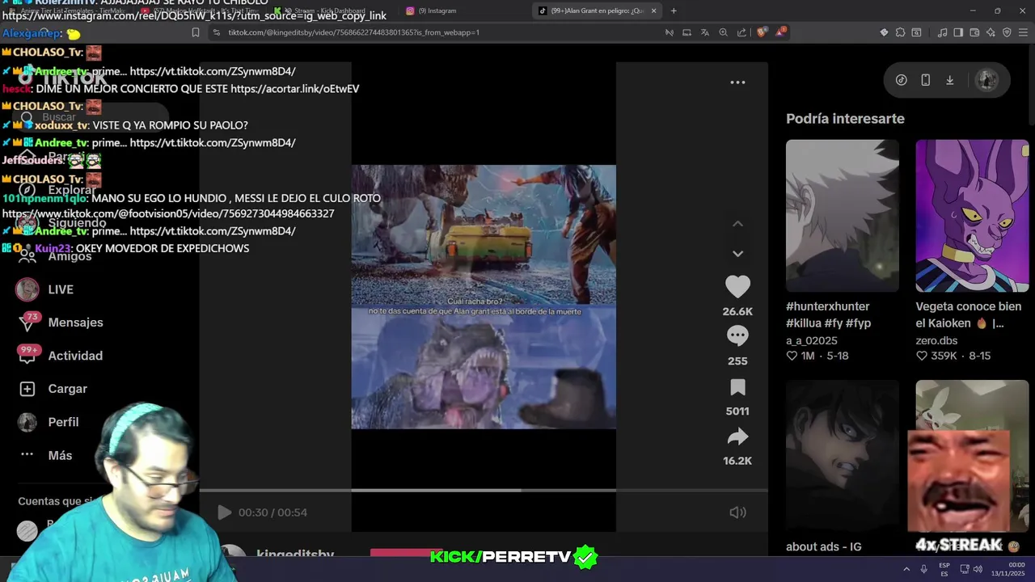Play the paused TikTok video

(x=224, y=512)
